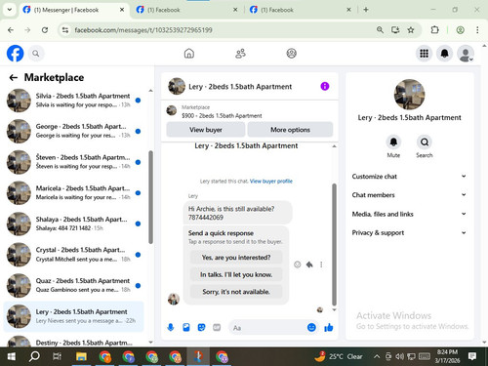Expand the Customize chat section
The image size is (488, 366).
409,177
